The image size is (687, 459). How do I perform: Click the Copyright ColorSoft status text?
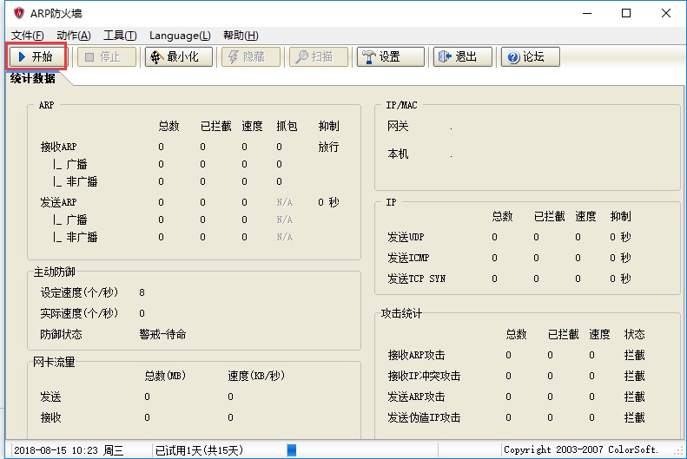(x=581, y=449)
